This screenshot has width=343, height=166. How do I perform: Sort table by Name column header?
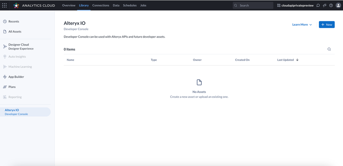pos(70,60)
